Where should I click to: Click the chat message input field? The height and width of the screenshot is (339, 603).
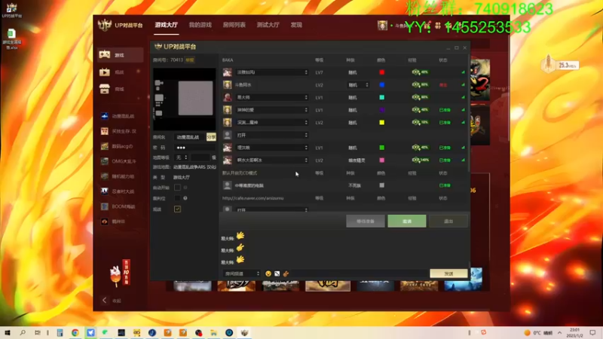pos(360,273)
